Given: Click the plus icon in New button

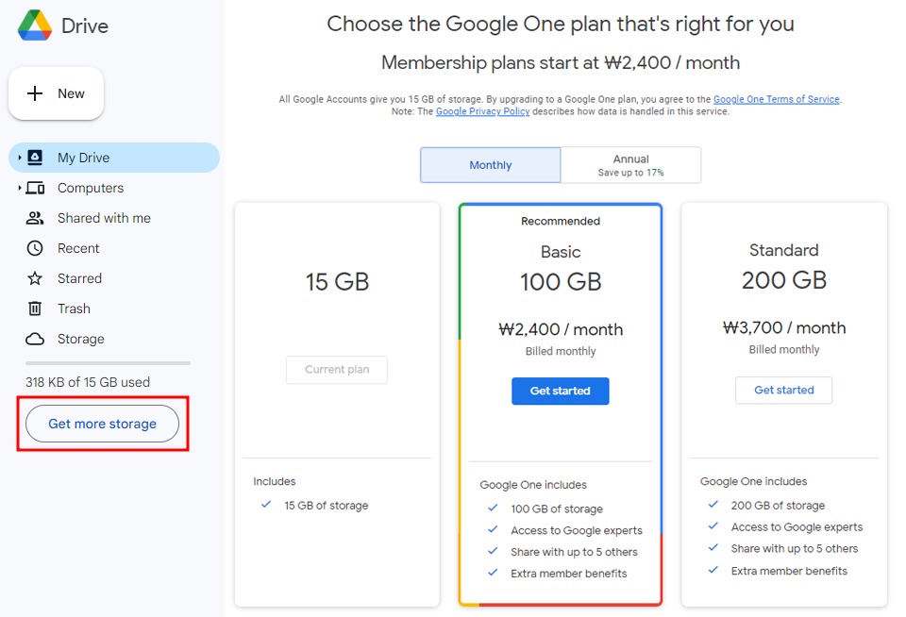Looking at the screenshot, I should (35, 93).
